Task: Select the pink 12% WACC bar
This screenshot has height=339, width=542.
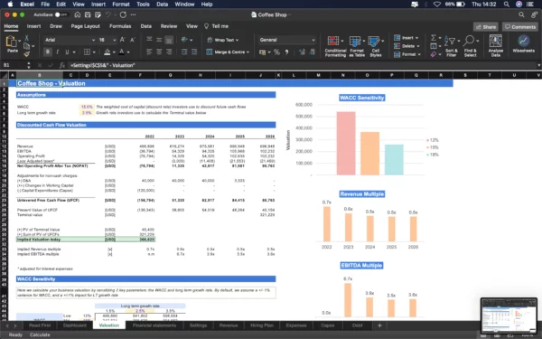Action: (x=346, y=143)
